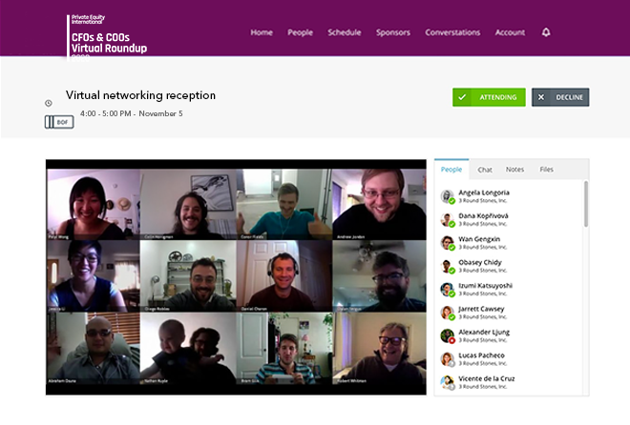Click the BOF session type badge

(59, 122)
